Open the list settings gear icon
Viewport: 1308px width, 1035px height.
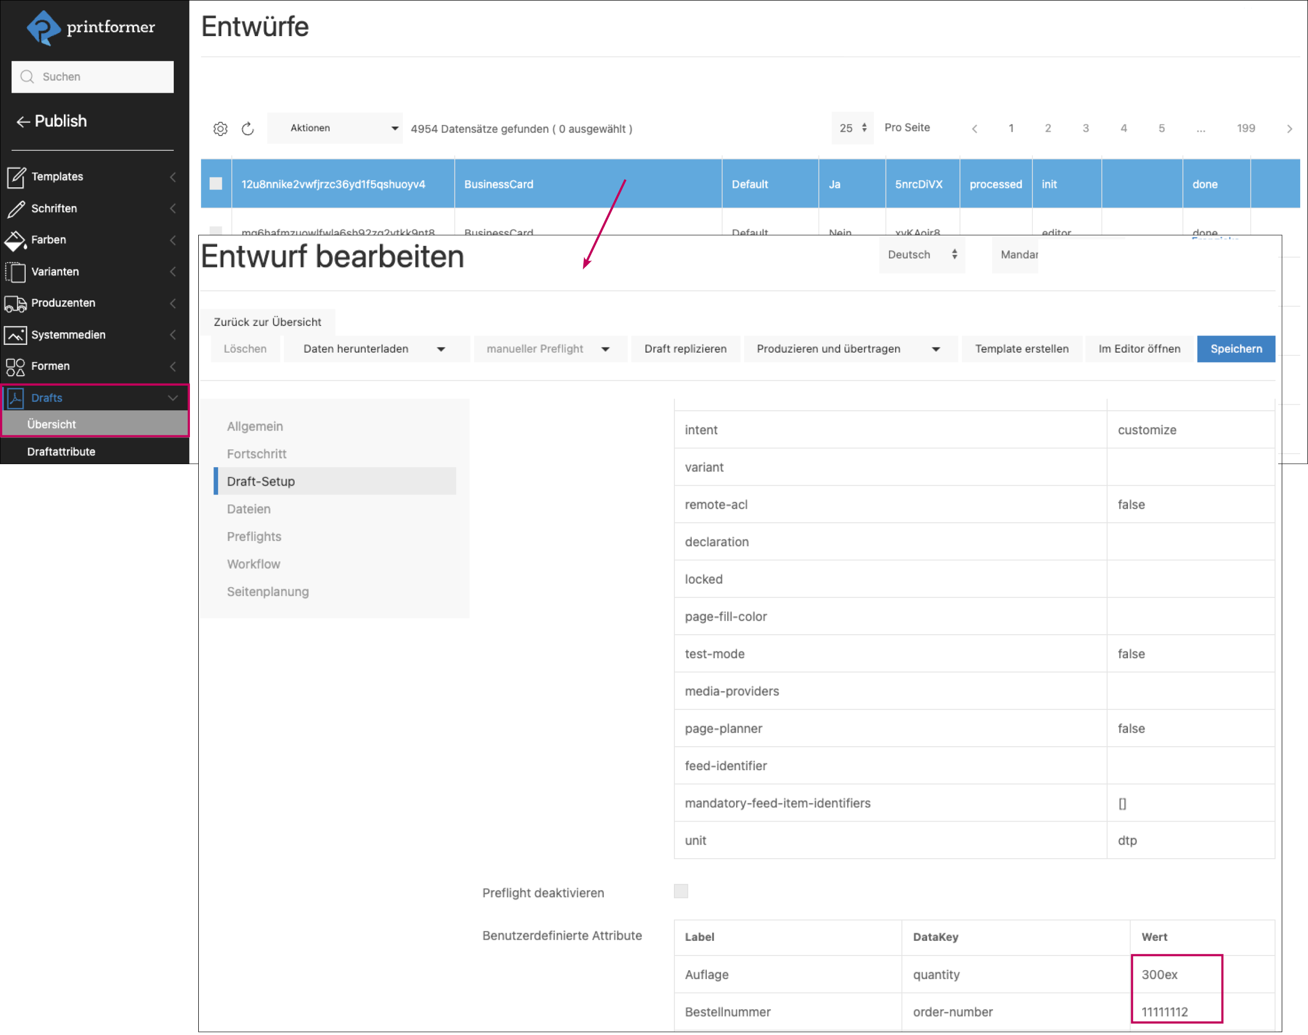(x=220, y=128)
